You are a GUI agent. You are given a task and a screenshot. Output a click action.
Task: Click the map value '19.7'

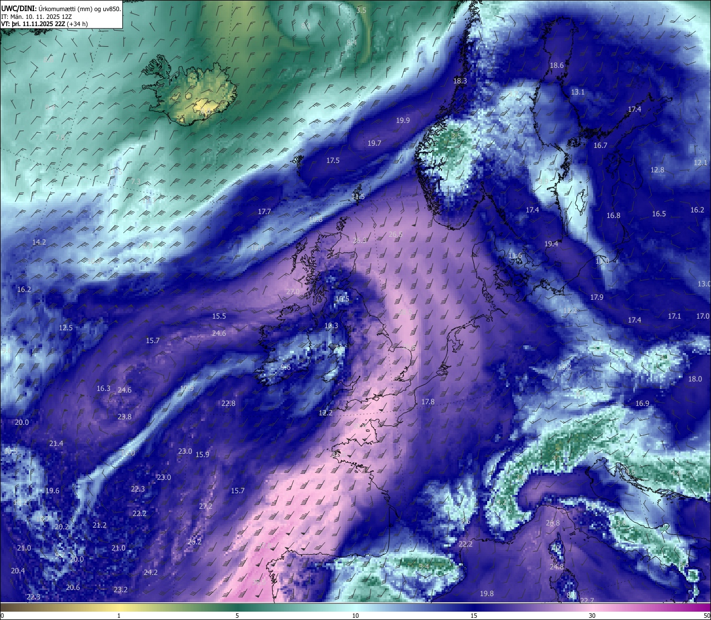(x=374, y=143)
